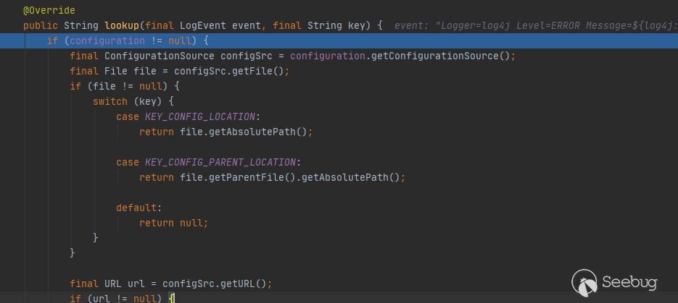Click the switch keyword
The image size is (678, 303).
tap(110, 101)
